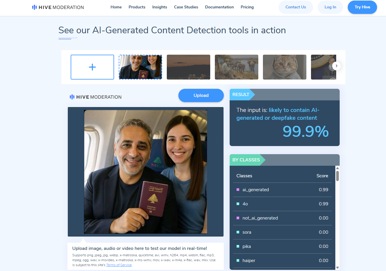The height and width of the screenshot is (271, 386).
Task: Pick the orange cat in hoodie thumbnail
Action: coord(285,67)
